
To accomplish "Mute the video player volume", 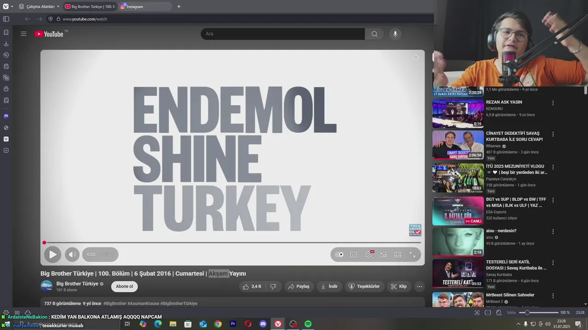I will coord(72,254).
